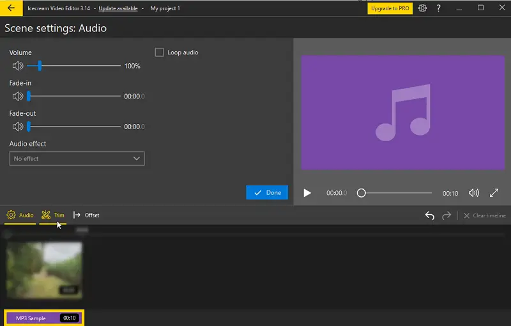
Task: Click the Done button
Action: [x=267, y=192]
